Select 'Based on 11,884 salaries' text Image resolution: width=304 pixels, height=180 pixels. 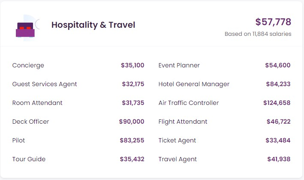click(x=258, y=34)
